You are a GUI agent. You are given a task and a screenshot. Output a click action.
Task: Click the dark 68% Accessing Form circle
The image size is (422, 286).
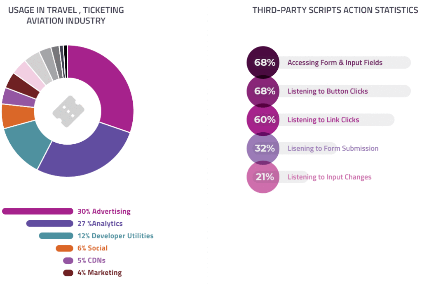(x=263, y=62)
